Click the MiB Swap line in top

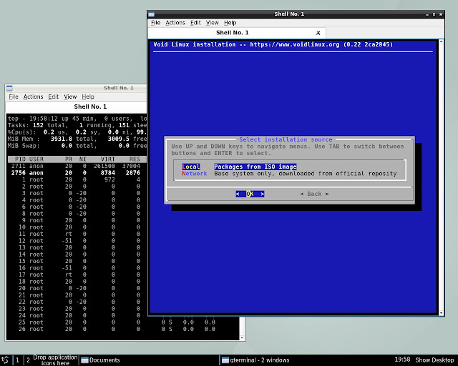(77, 146)
